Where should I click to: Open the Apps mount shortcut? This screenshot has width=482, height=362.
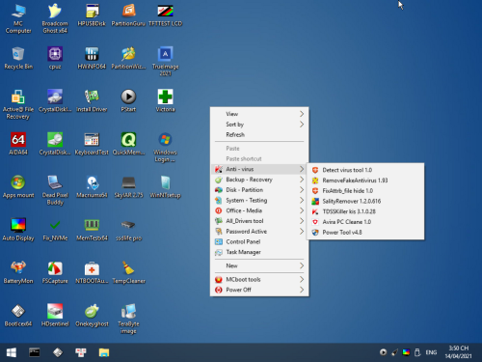tap(18, 186)
